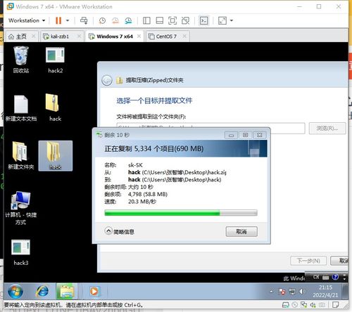Enter full screen mode
Viewport: 352px width, 312px height.
pyautogui.click(x=172, y=20)
